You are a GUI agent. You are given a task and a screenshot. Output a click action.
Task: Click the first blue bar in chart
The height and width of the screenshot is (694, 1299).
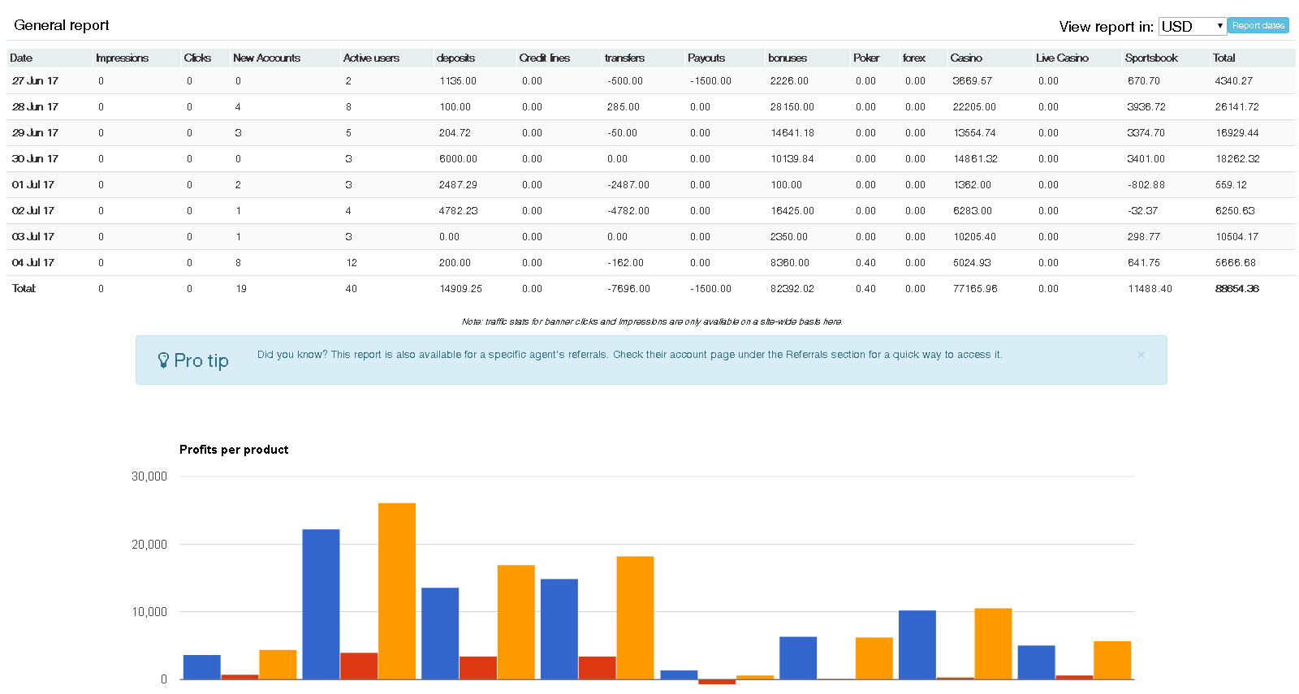click(x=202, y=666)
